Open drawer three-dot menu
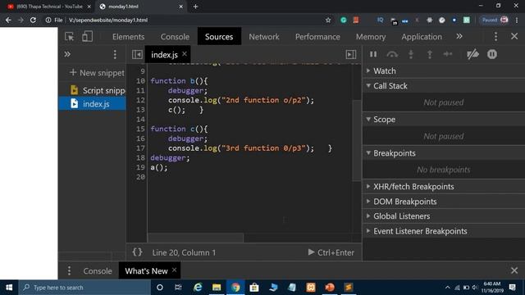This screenshot has height=295, width=525. [69, 270]
